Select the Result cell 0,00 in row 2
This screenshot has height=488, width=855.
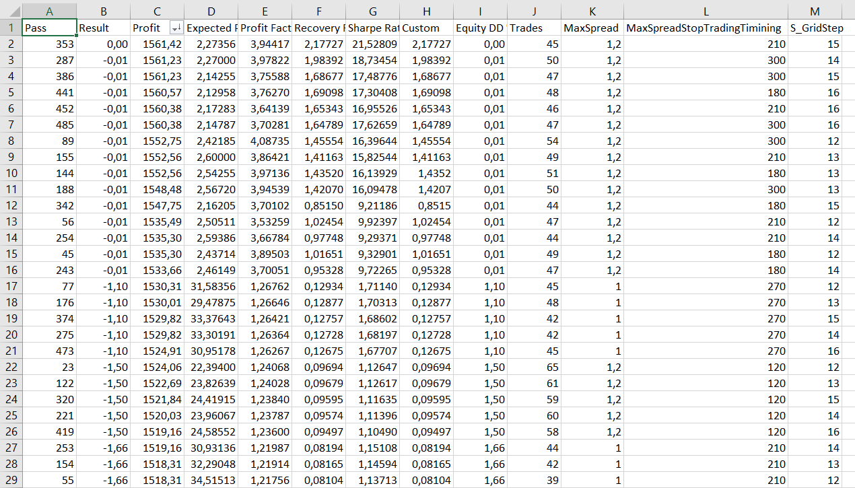point(103,44)
